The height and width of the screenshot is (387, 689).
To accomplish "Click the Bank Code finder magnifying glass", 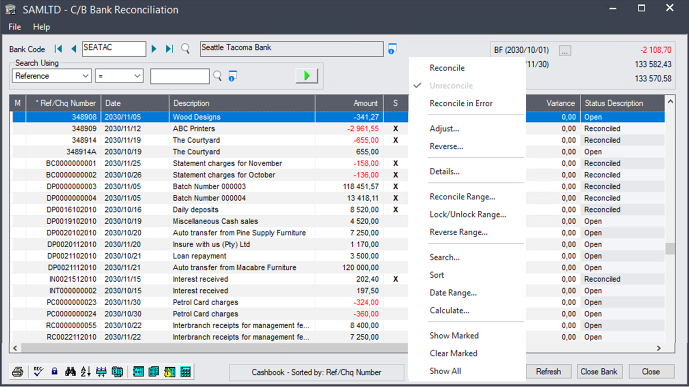I will (x=185, y=49).
